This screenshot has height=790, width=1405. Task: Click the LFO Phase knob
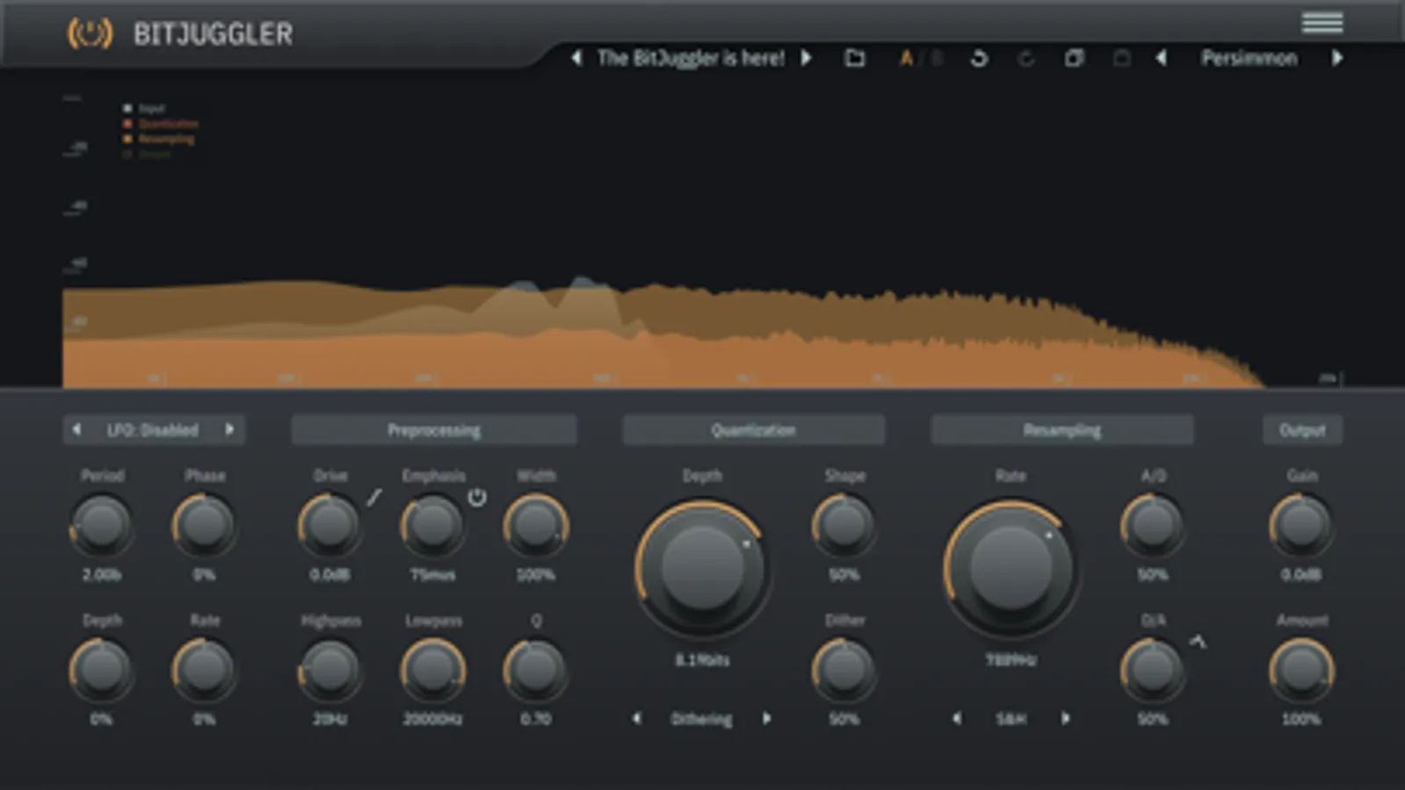(x=204, y=525)
